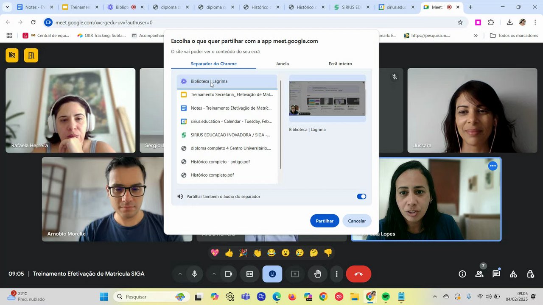
Task: Open Todos os marcadores folder
Action: click(514, 36)
